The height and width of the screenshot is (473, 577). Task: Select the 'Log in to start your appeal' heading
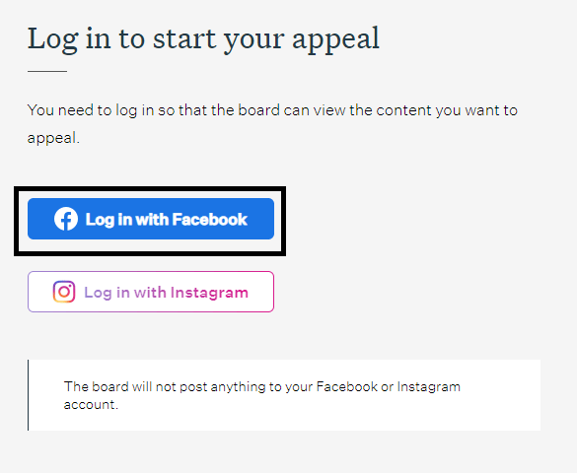[x=203, y=39]
